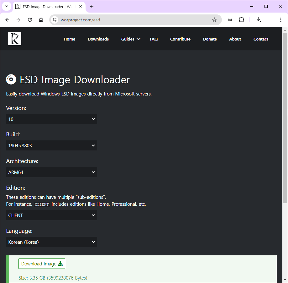Click the browser forward arrow
Image resolution: width=288 pixels, height=283 pixels.
click(18, 20)
